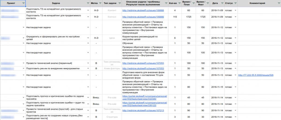Screen dimensions: 281x120
Task: Select the 'Цели' task type cell
Action: coord(112,38)
